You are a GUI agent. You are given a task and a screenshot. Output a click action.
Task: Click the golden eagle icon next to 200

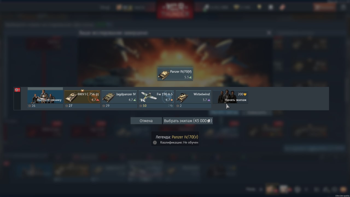[x=245, y=94]
